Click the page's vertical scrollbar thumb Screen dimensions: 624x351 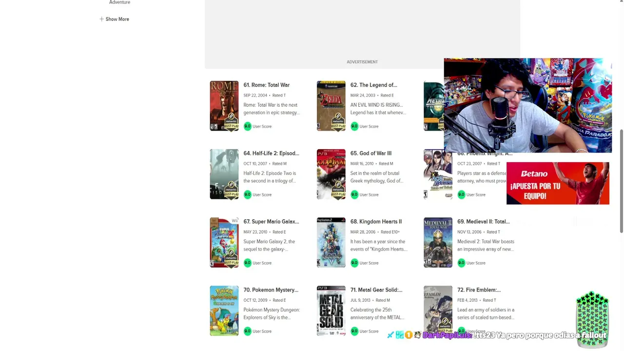(x=622, y=181)
